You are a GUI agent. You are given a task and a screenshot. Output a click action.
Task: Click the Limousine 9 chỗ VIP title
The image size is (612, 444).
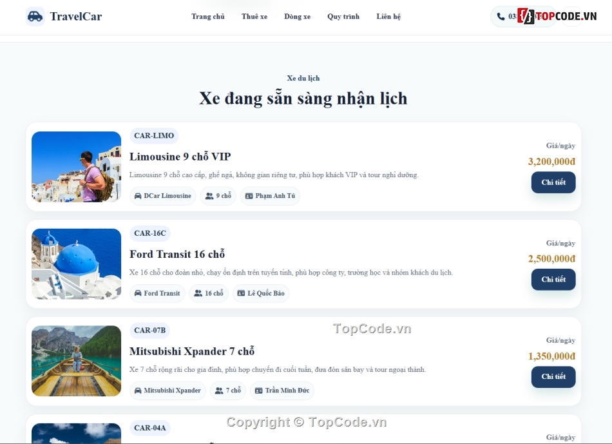point(180,157)
